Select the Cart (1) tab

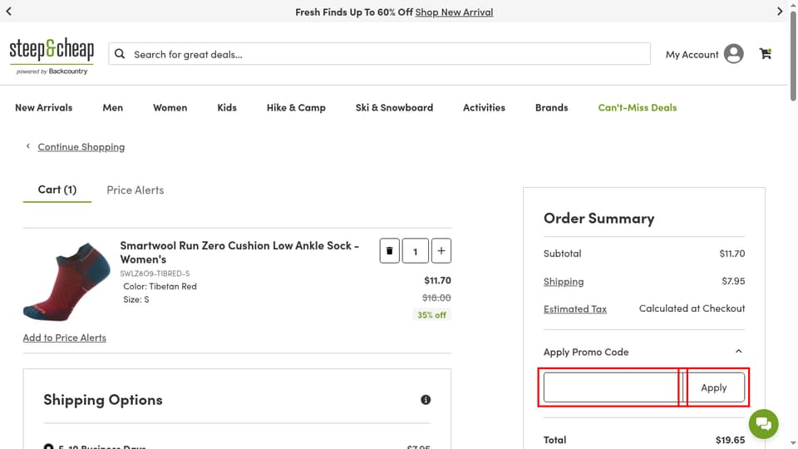coord(57,190)
